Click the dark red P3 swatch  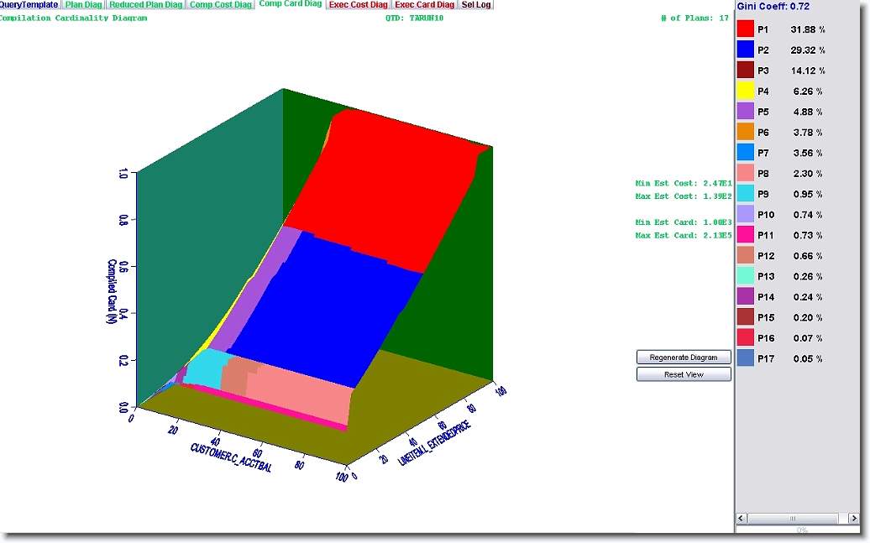click(x=745, y=70)
